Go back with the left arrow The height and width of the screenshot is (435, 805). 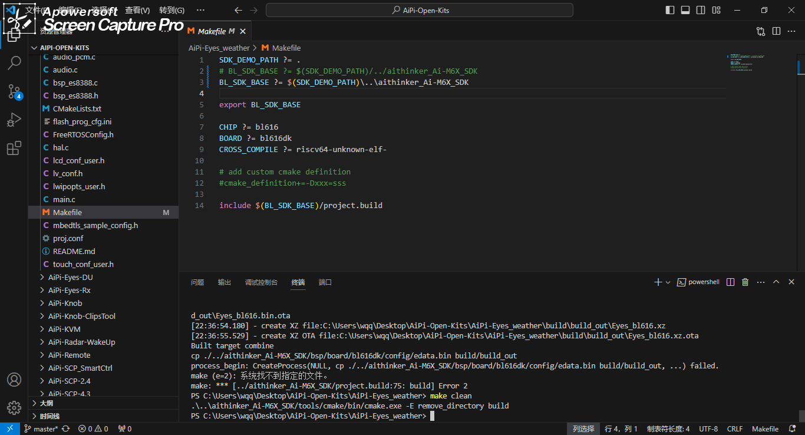[238, 10]
